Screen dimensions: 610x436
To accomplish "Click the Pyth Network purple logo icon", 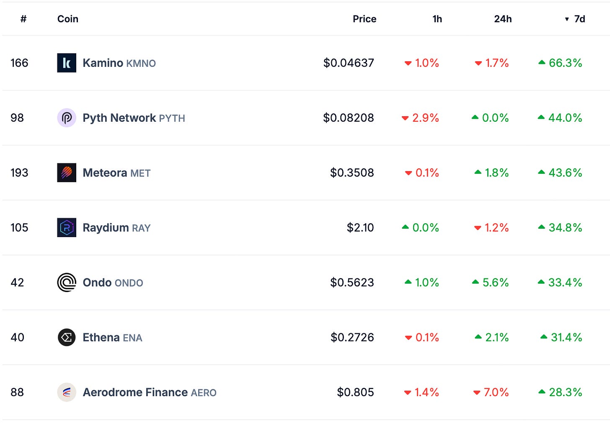I will 67,118.
